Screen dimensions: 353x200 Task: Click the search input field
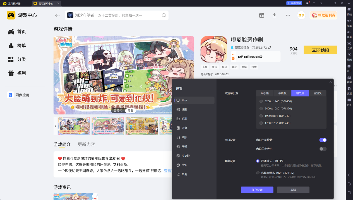tap(117, 15)
